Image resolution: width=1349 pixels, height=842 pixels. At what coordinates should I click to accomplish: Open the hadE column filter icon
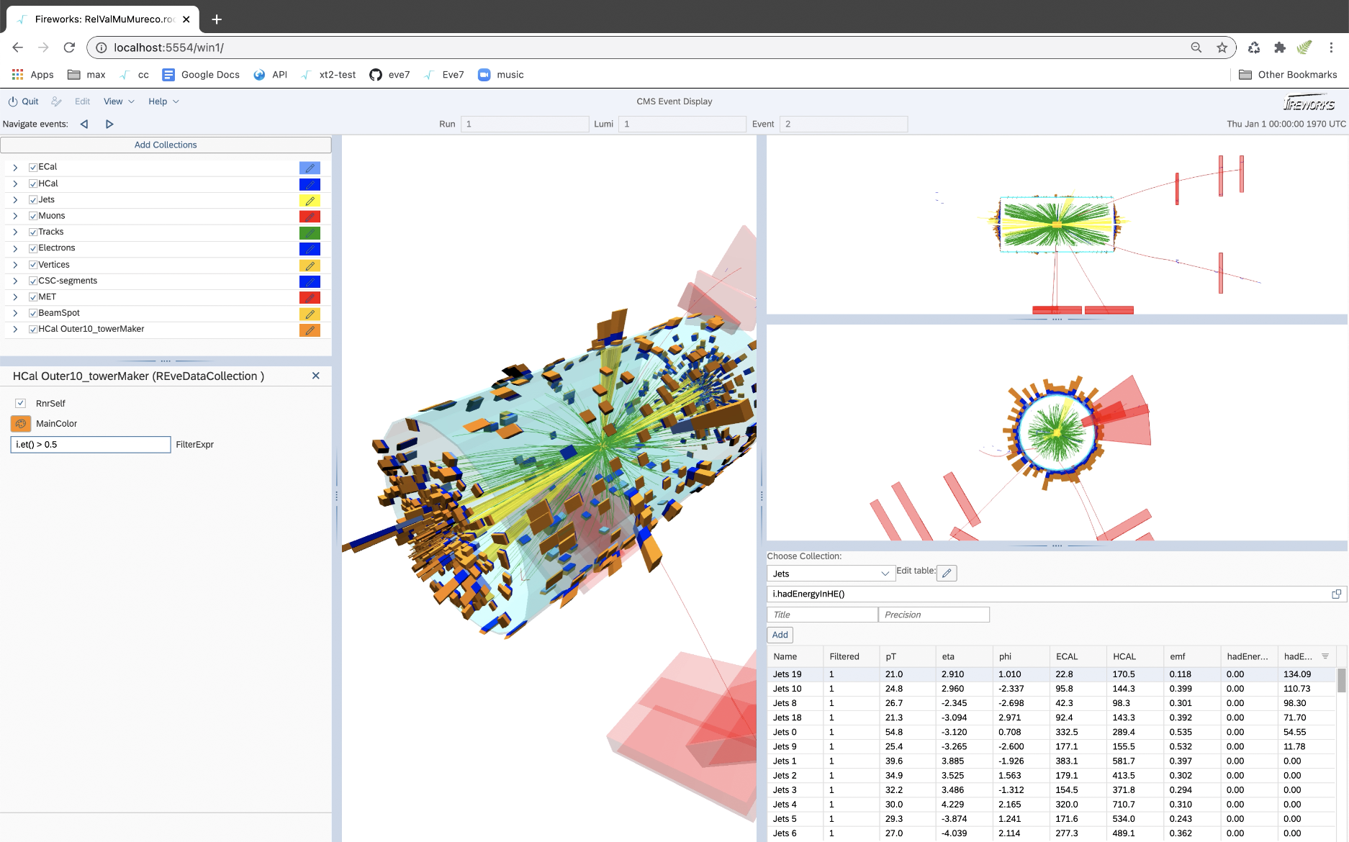pyautogui.click(x=1325, y=656)
